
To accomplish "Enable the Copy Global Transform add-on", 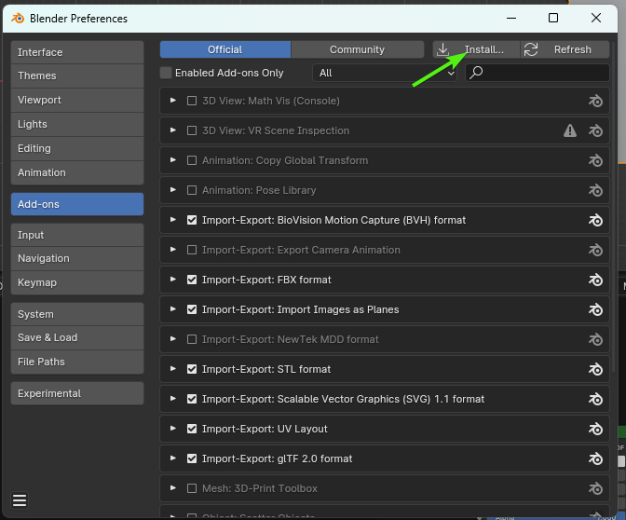I will [x=192, y=160].
